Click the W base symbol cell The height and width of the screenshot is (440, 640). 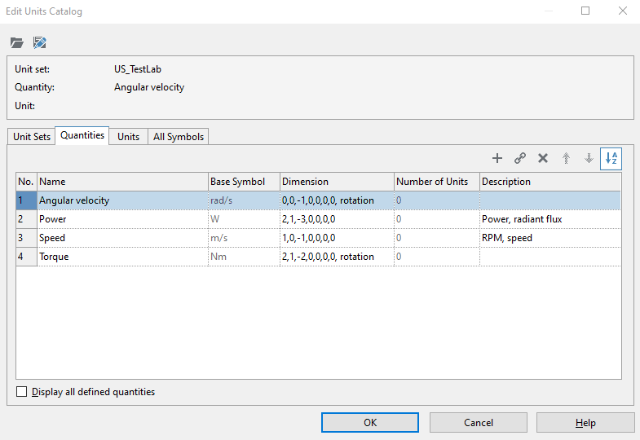click(x=244, y=219)
